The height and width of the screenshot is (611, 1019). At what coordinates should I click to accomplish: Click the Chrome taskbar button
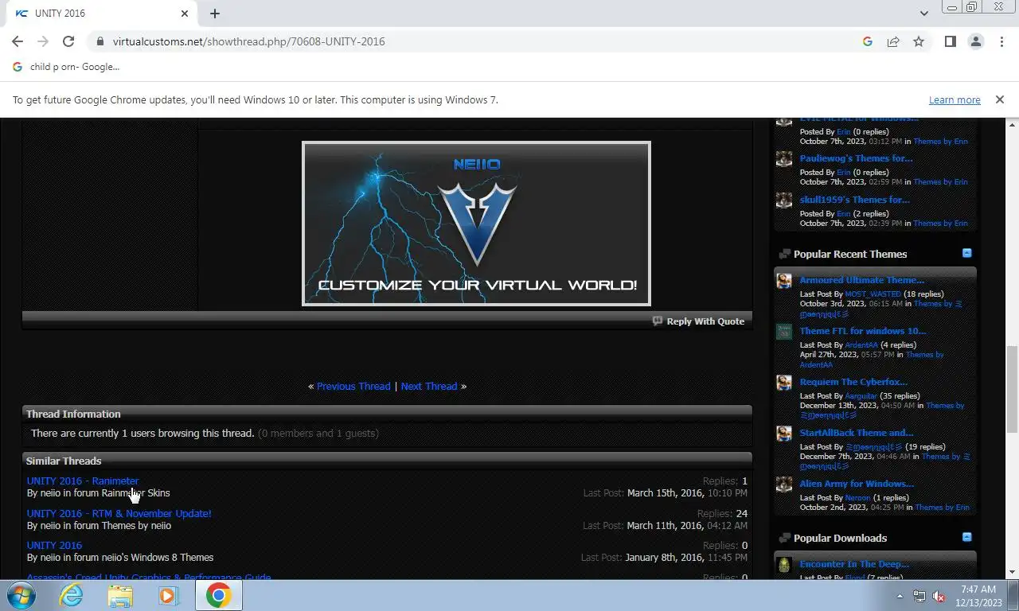[218, 595]
